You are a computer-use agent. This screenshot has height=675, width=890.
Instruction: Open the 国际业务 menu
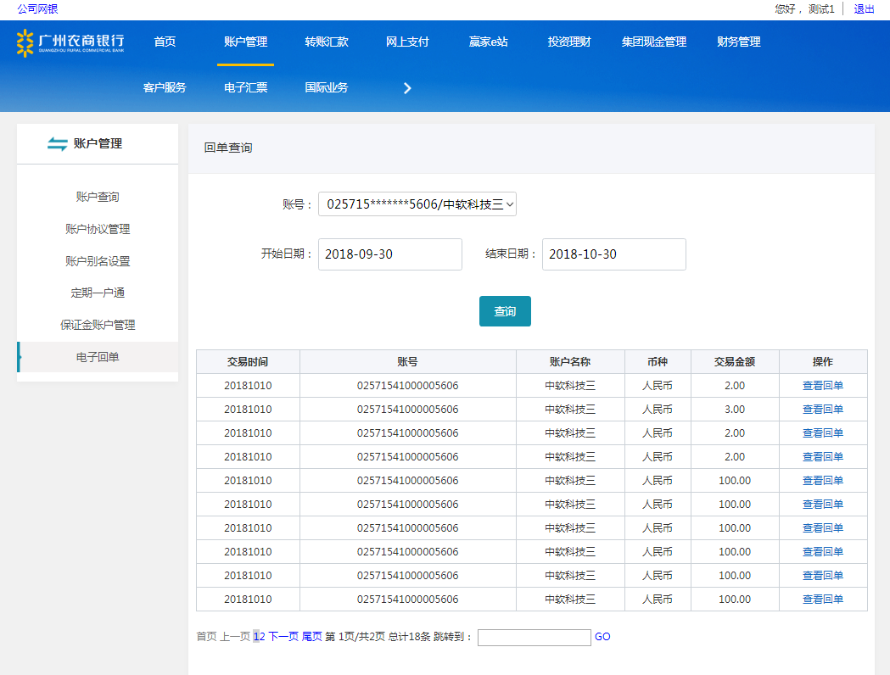[x=327, y=87]
